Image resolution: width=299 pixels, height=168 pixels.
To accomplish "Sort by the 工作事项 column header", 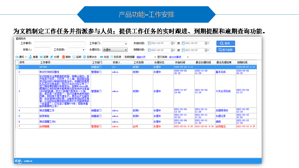I will point(65,63).
